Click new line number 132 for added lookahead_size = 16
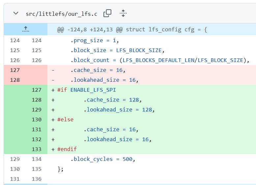Viewport: 256px width, 185px height. 37,139
